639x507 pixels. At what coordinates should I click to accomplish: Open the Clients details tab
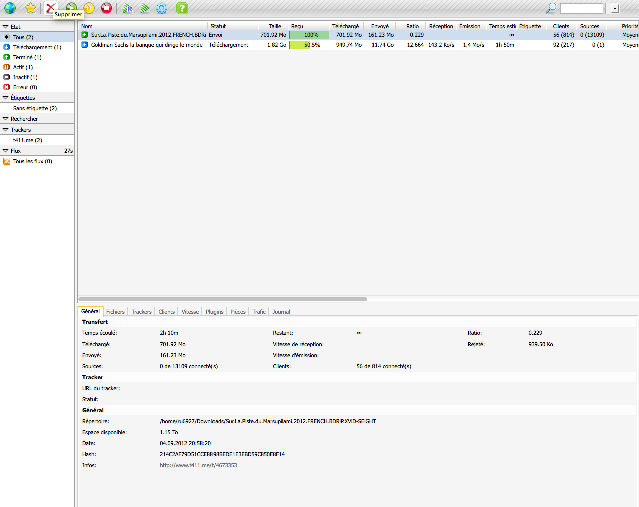166,312
